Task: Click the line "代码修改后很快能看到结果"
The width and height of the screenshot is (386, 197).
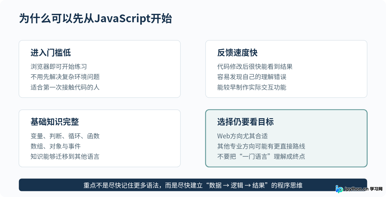Action: tap(255, 67)
